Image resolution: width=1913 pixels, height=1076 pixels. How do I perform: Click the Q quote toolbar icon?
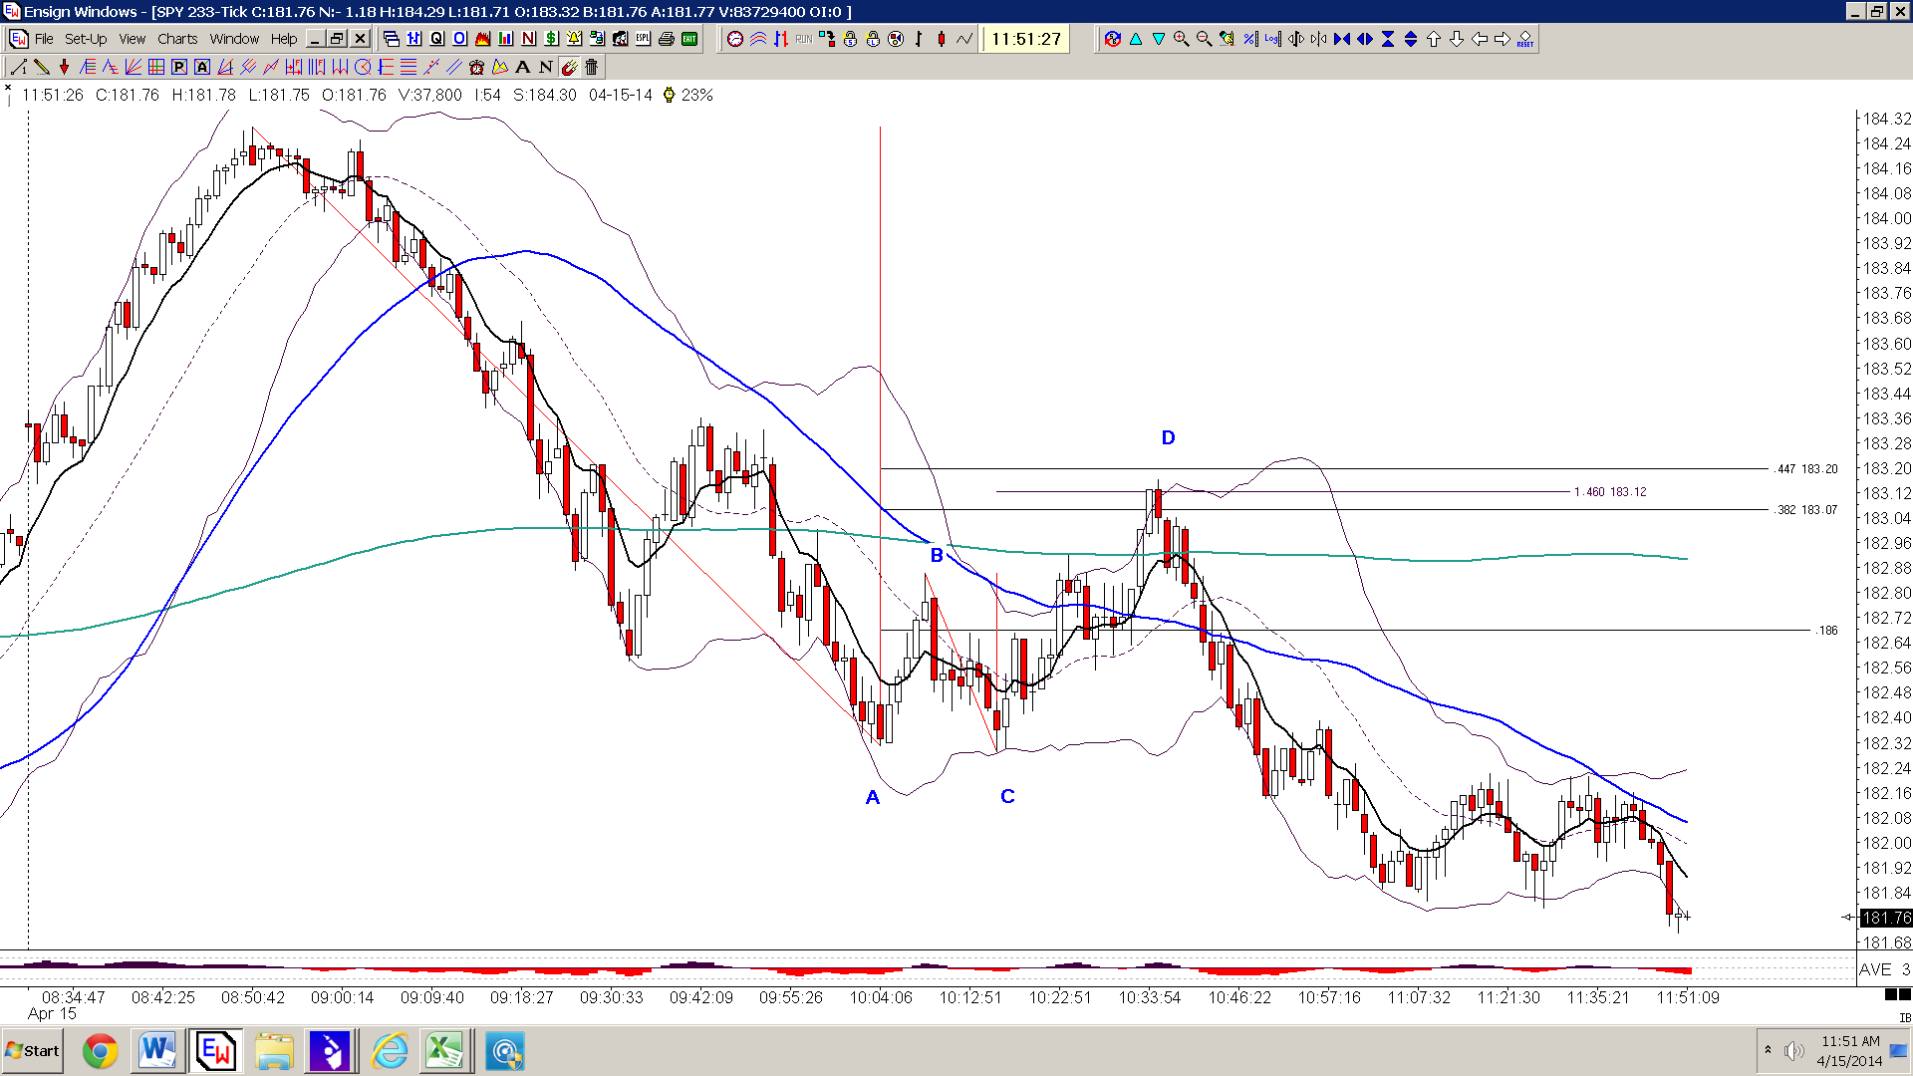click(x=436, y=39)
